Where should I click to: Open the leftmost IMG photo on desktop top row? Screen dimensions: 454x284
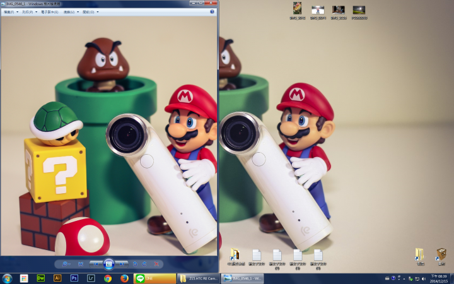click(x=298, y=11)
